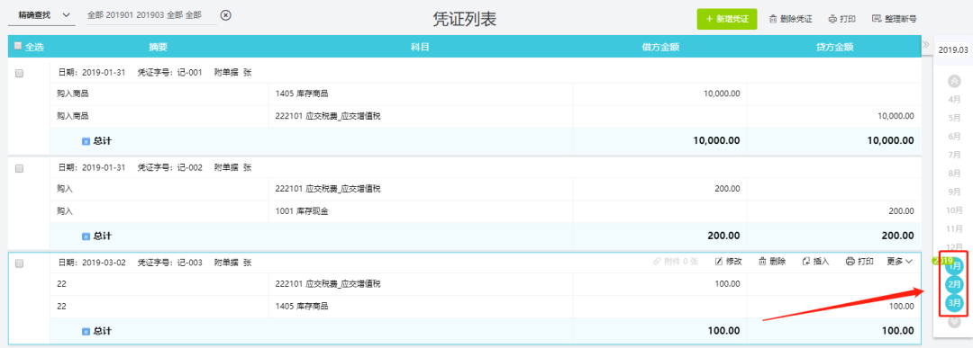Viewport: 973px width, 348px height.
Task: Click the 总计 icon under voucher 记-002
Action: point(86,236)
